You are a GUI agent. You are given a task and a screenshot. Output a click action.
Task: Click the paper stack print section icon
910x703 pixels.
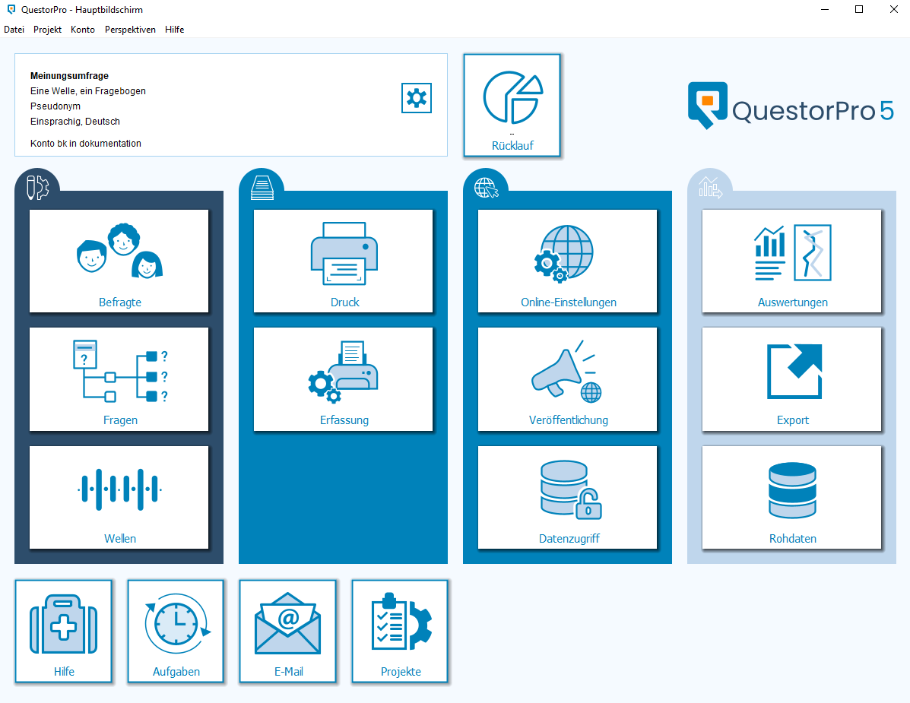click(262, 188)
